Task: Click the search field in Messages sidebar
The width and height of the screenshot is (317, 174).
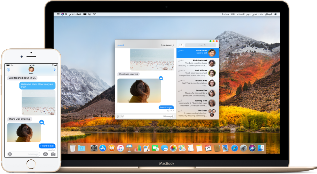Action: [200, 45]
